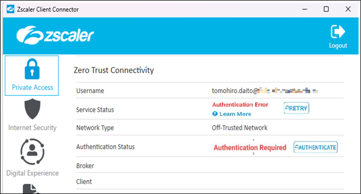Click the Digital Experience label

32,173
